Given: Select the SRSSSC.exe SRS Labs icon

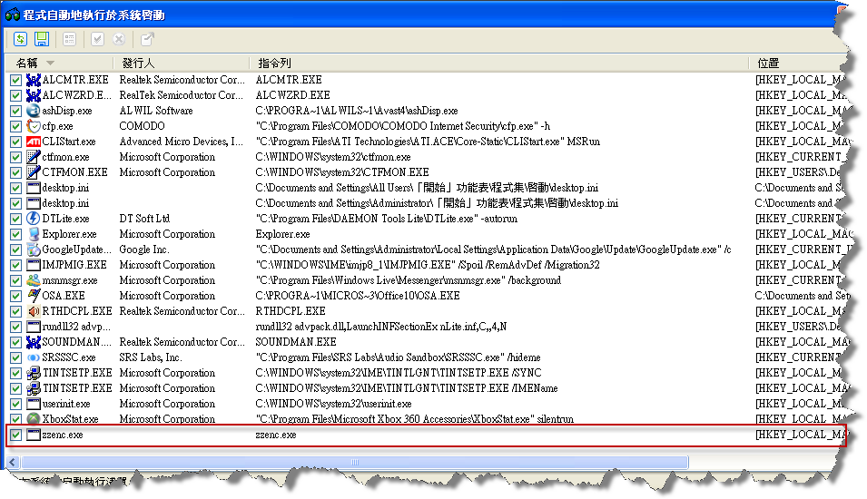Looking at the screenshot, I should tap(34, 357).
